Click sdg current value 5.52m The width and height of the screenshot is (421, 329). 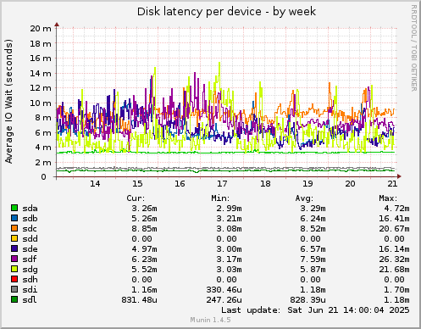pos(144,270)
